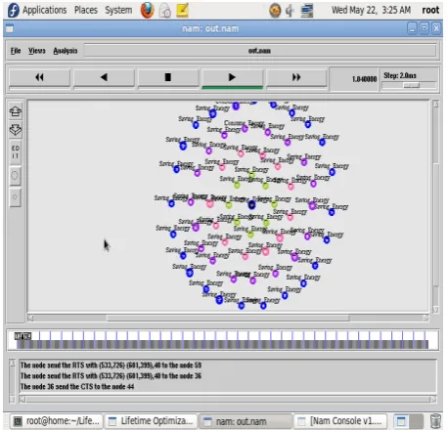Switch to root@home terminal taskbar item

pos(56,421)
